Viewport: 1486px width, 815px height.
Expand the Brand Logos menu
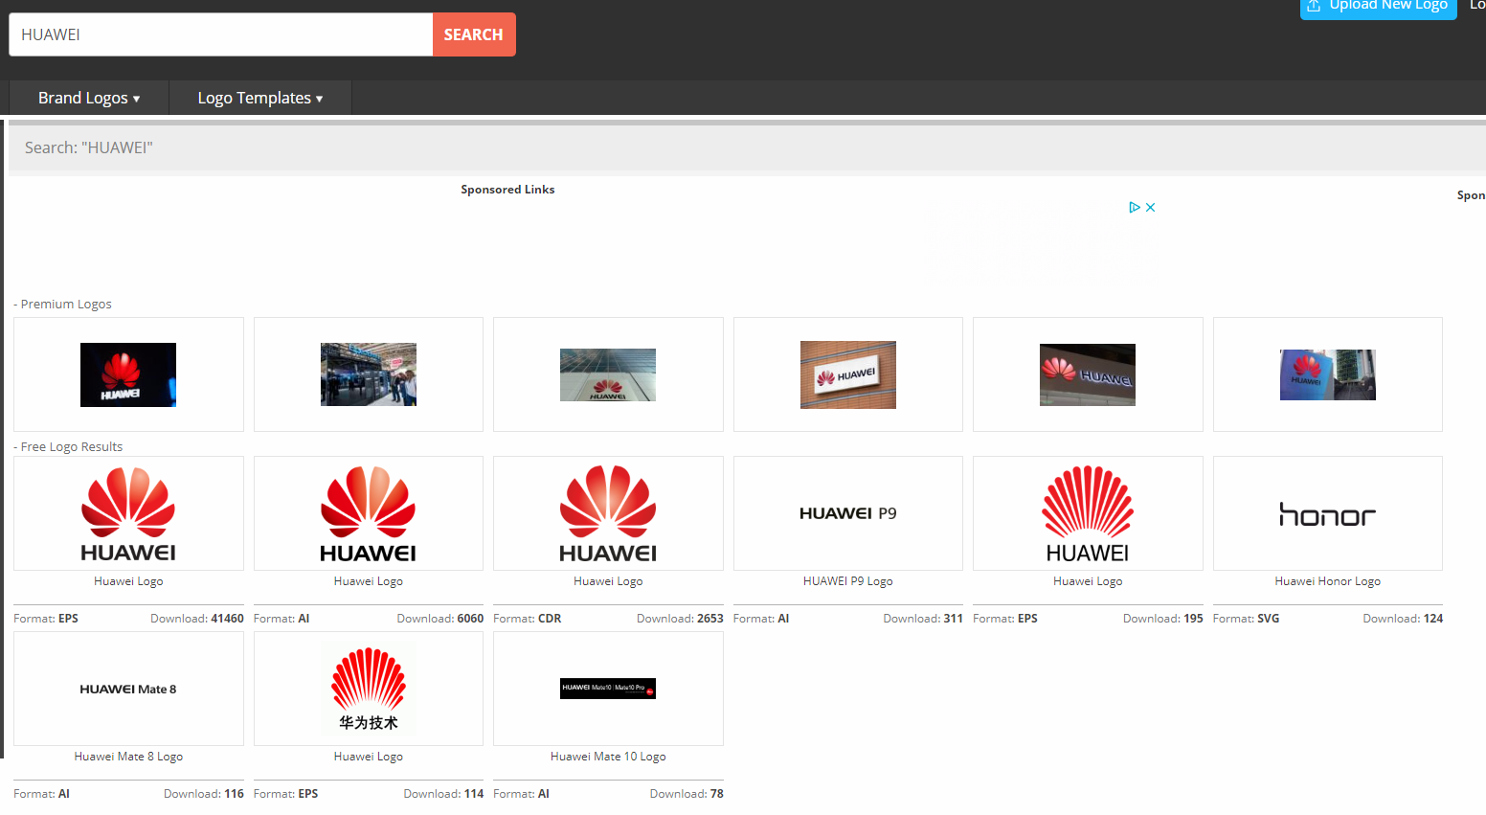click(x=89, y=98)
